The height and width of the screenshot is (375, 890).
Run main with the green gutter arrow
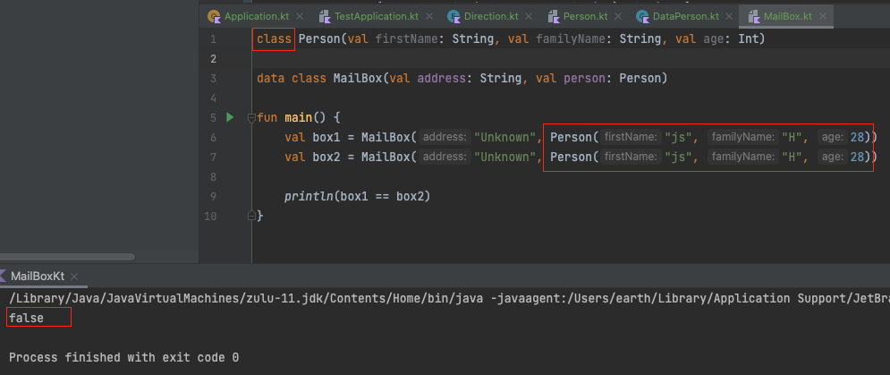(230, 117)
